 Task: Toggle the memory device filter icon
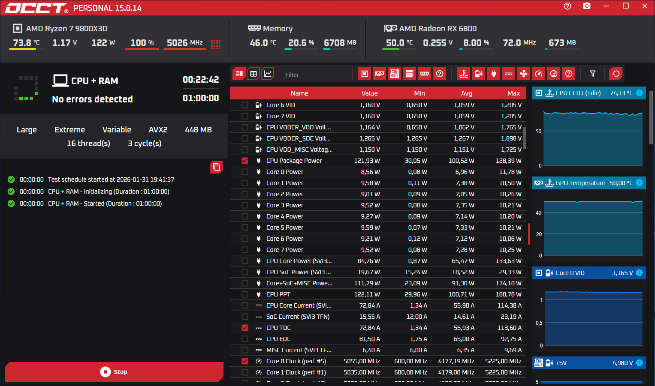[425, 74]
